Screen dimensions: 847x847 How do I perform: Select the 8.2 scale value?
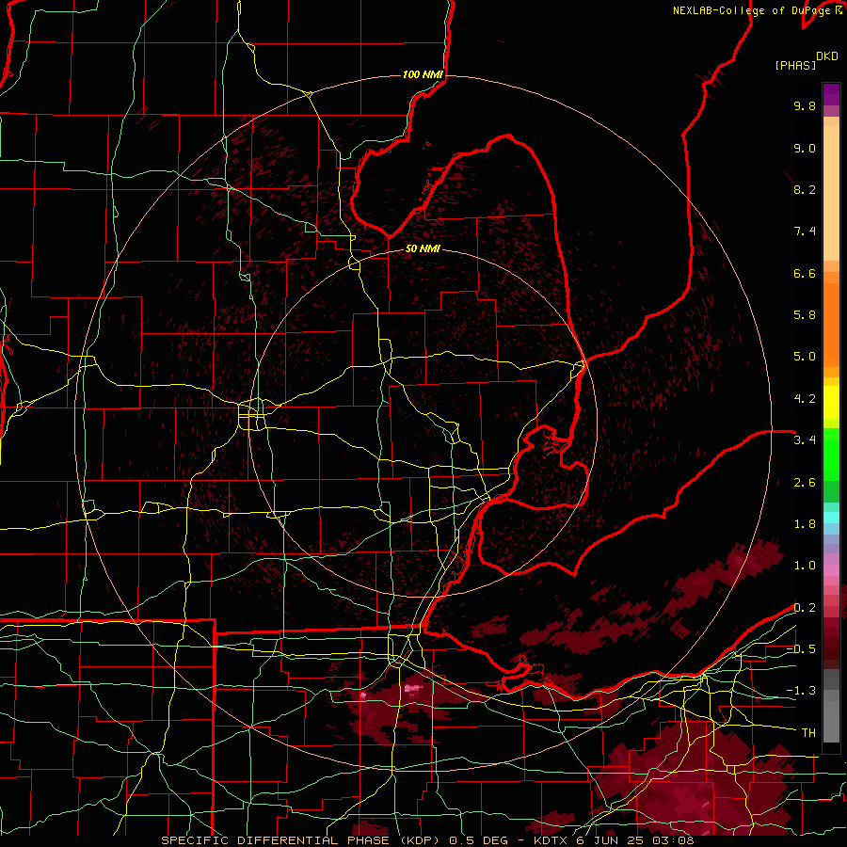click(x=805, y=189)
